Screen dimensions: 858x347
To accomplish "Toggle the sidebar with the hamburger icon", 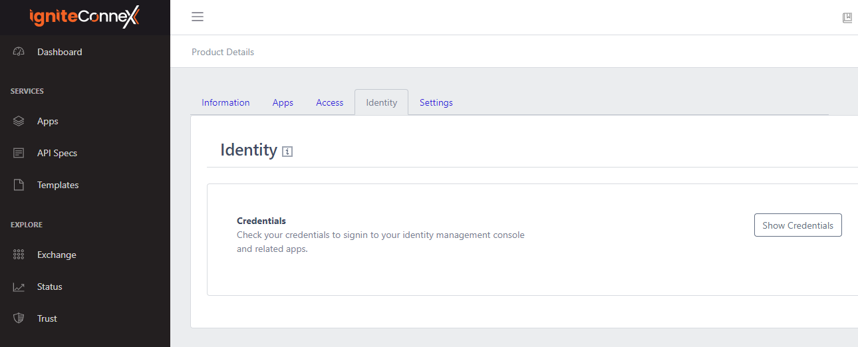I will tap(198, 17).
